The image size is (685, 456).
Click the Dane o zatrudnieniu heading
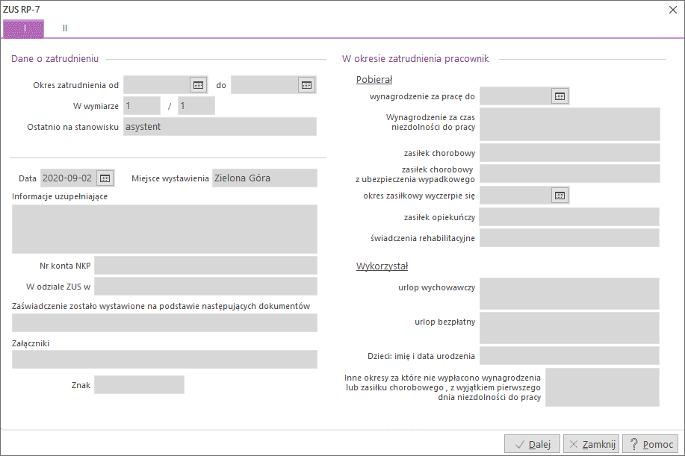point(55,58)
